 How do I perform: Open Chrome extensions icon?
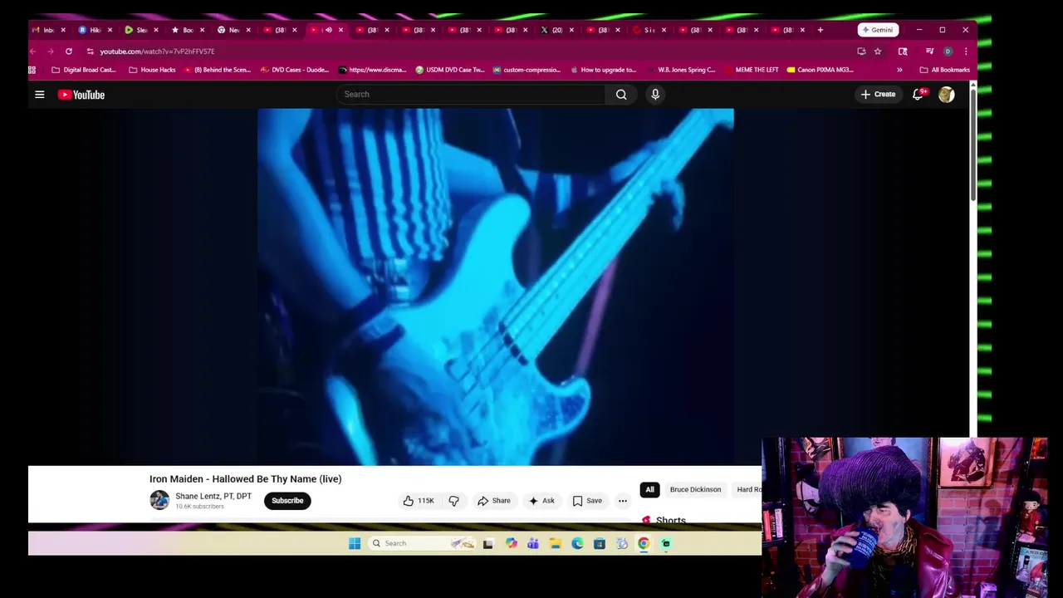[903, 51]
